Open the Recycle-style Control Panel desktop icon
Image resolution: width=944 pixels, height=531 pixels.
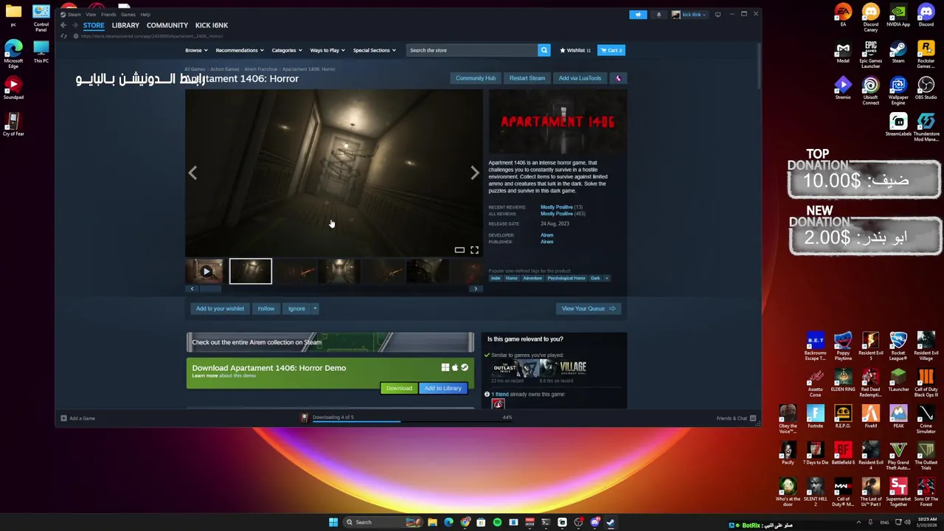(41, 18)
